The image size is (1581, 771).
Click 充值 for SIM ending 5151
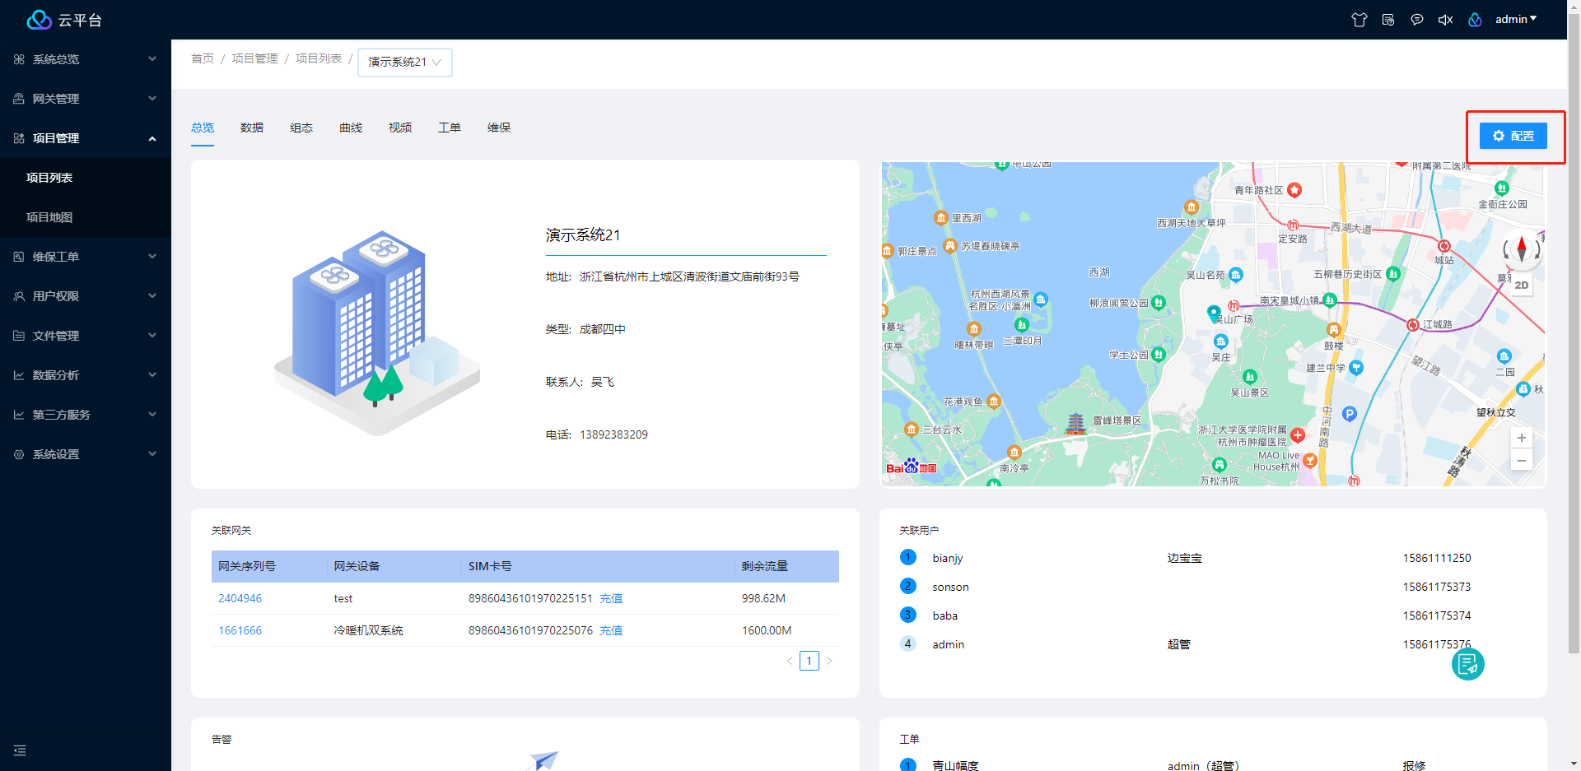pyautogui.click(x=611, y=598)
